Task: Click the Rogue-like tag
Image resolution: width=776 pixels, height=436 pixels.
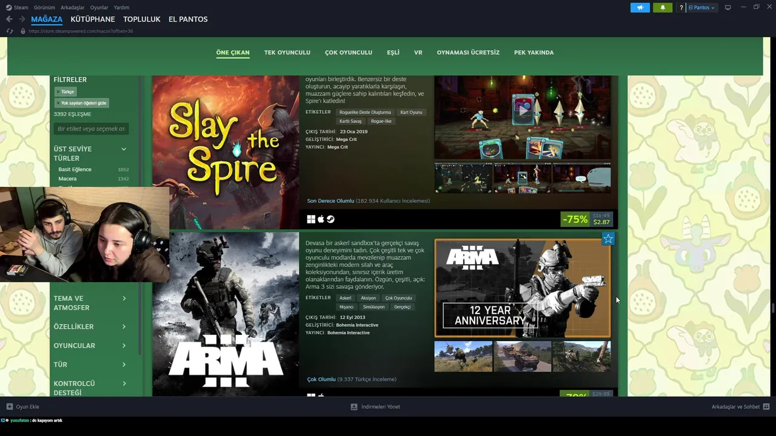Action: pyautogui.click(x=381, y=121)
